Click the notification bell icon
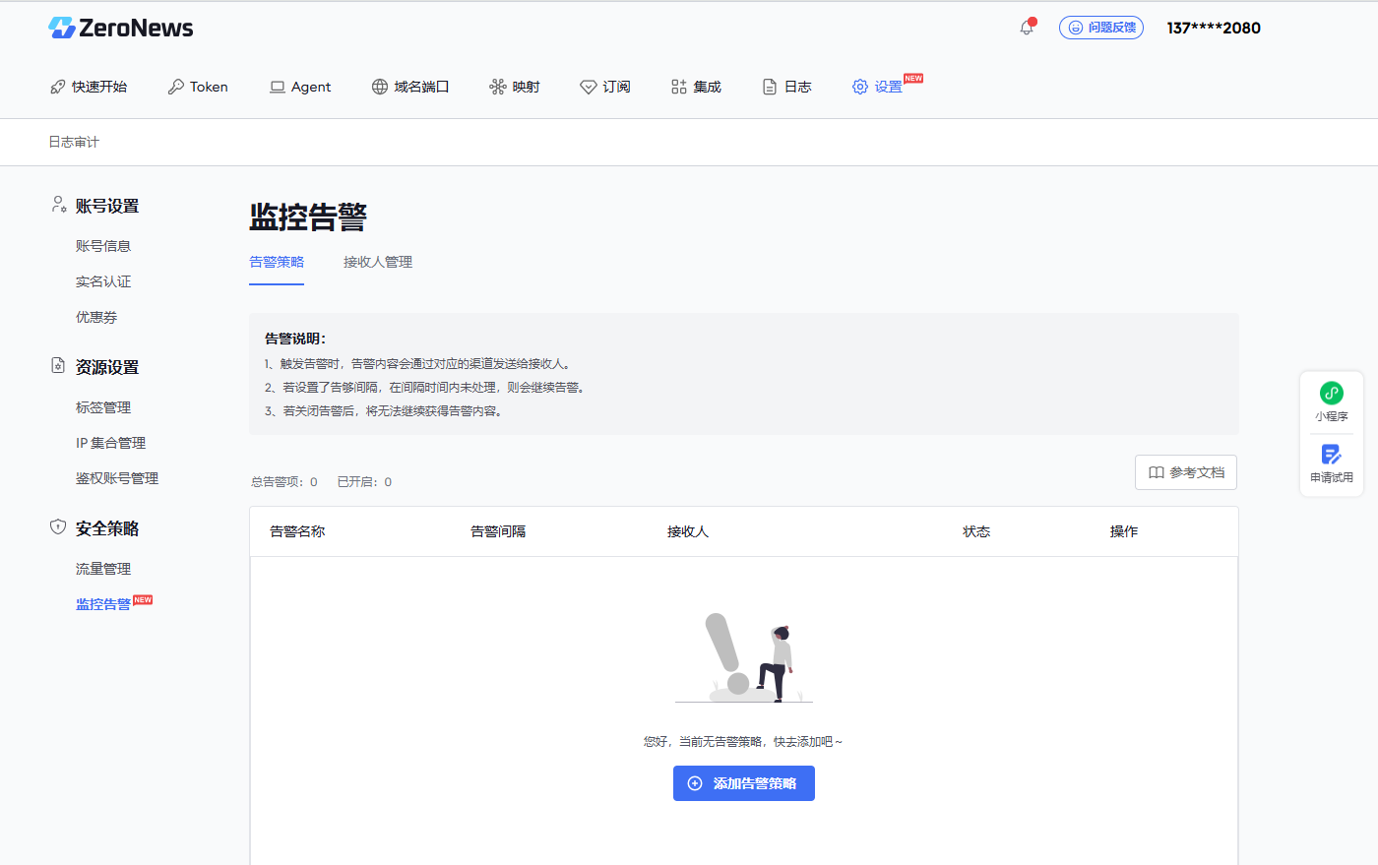The width and height of the screenshot is (1378, 865). pos(1027,28)
